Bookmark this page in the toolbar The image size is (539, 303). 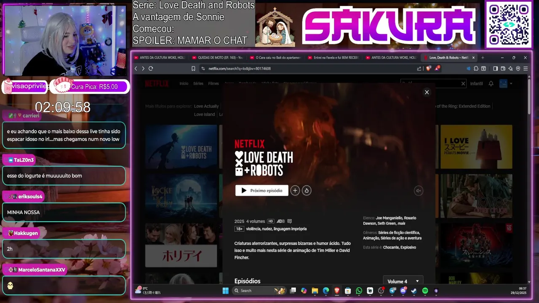point(193,69)
